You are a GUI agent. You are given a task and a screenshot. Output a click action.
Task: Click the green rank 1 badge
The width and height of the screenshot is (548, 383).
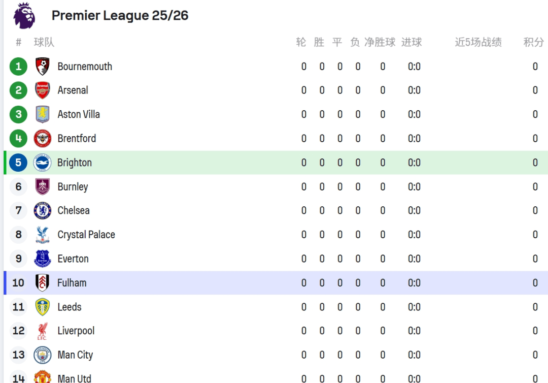(18, 67)
